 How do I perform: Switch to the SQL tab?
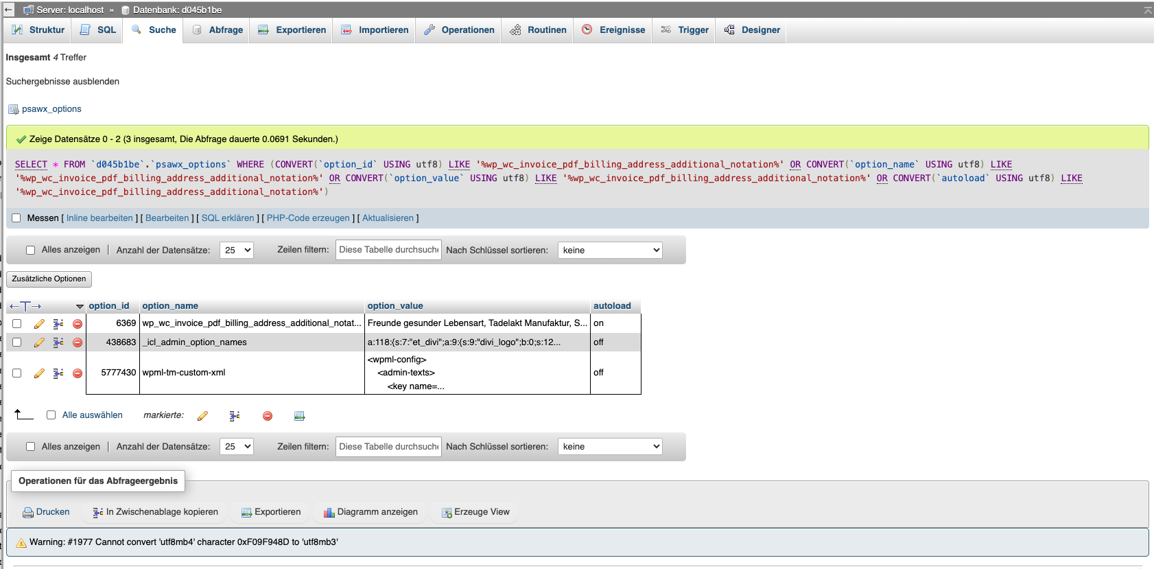pyautogui.click(x=98, y=30)
